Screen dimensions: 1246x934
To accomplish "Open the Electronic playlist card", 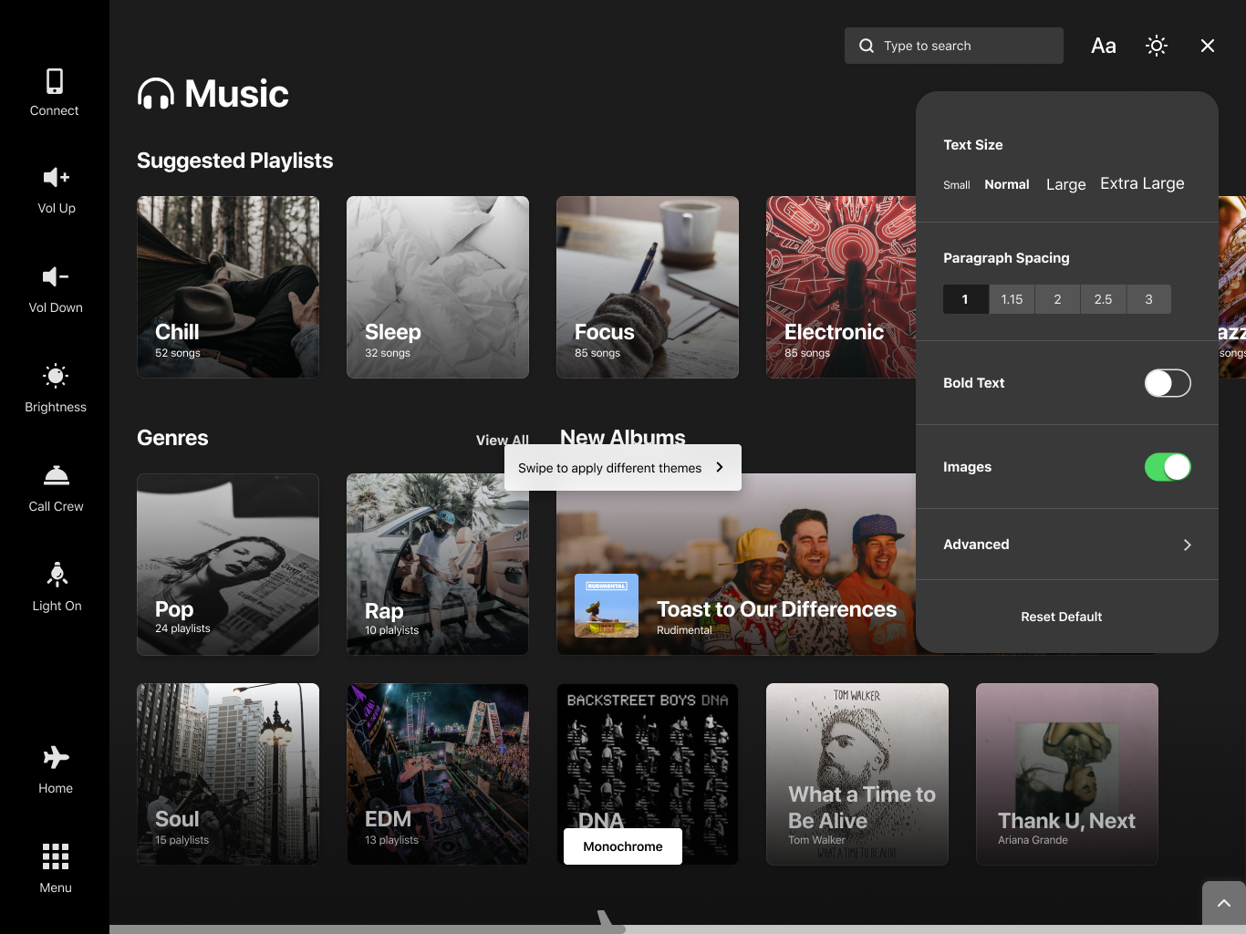I will [841, 287].
